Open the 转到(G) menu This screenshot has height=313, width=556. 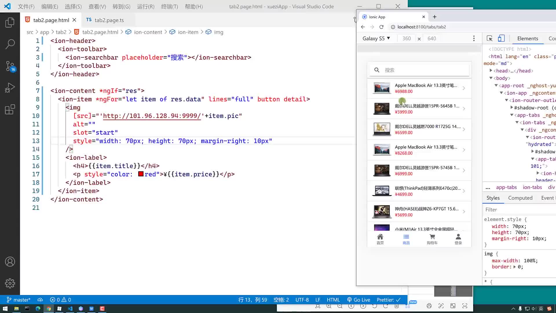click(x=121, y=6)
